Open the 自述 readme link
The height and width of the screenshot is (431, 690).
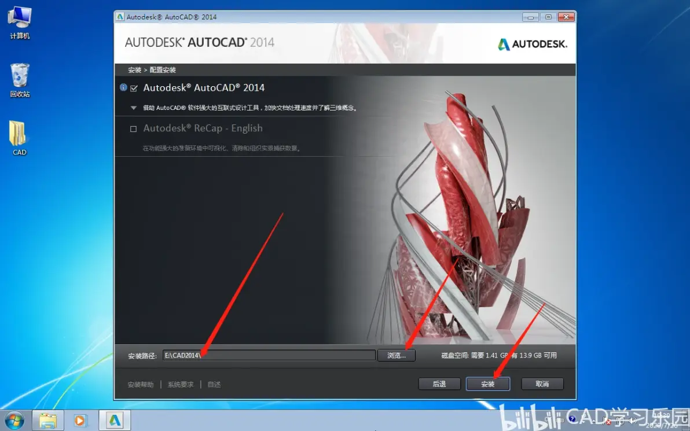pos(214,384)
